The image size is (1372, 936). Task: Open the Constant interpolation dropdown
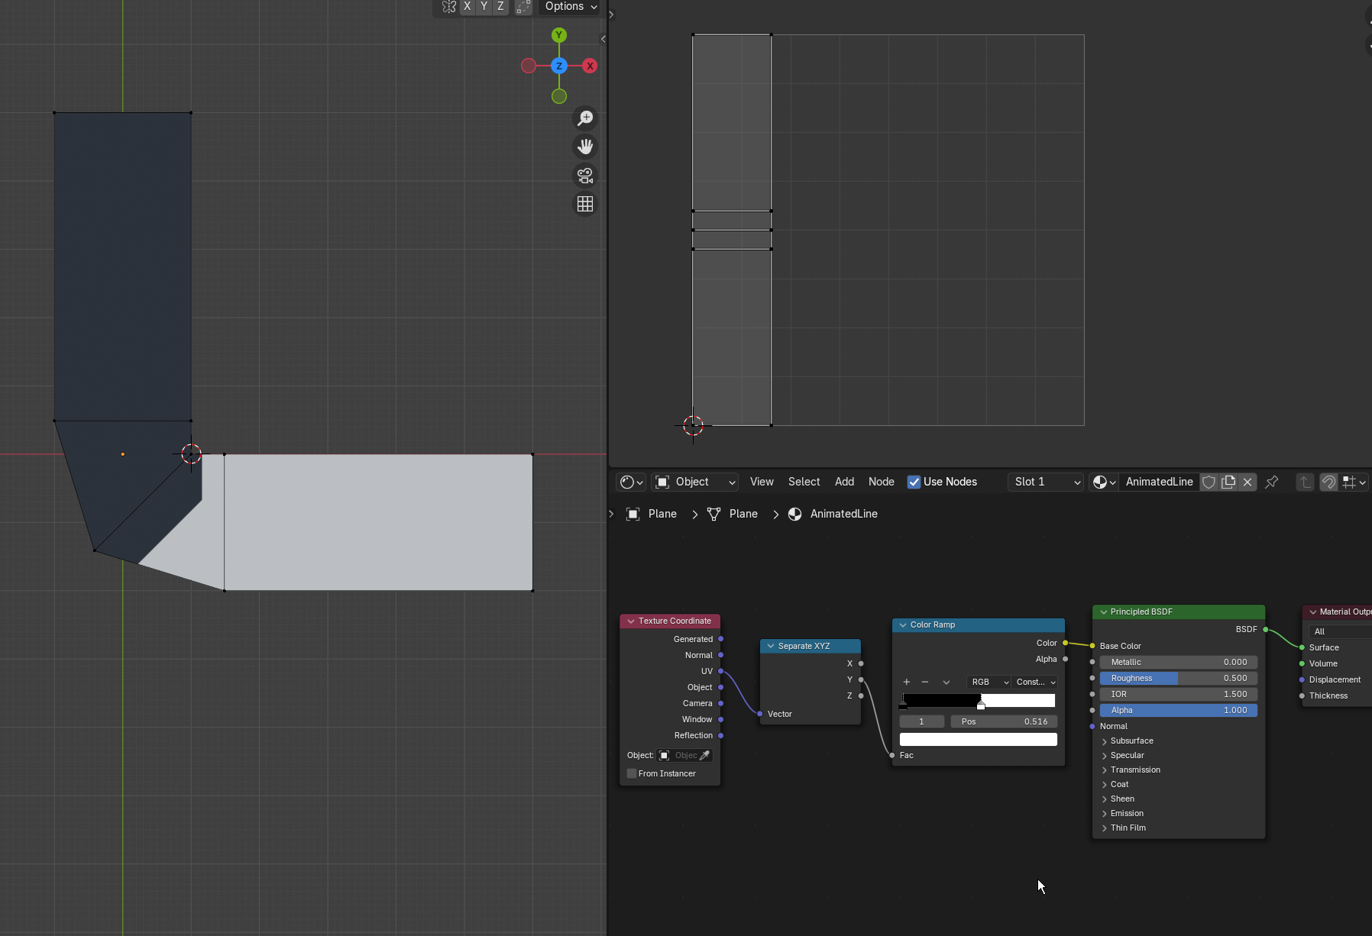point(1035,682)
